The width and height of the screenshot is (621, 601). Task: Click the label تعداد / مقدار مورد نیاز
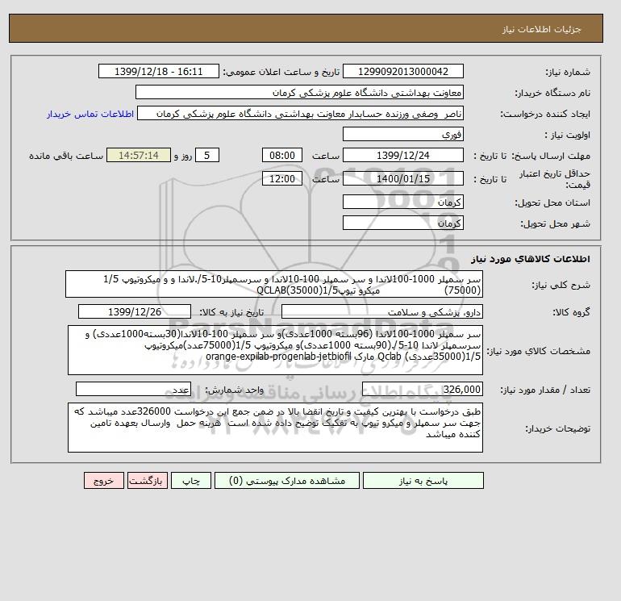point(545,390)
